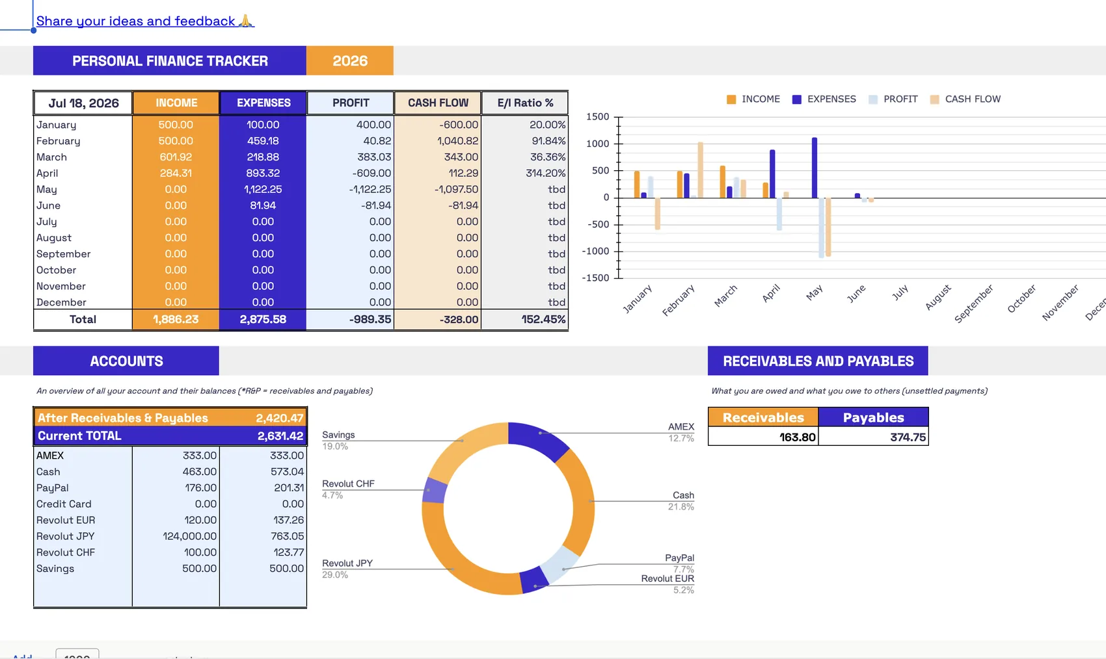The image size is (1106, 659).
Task: Select the payables amount 374.75
Action: (873, 437)
